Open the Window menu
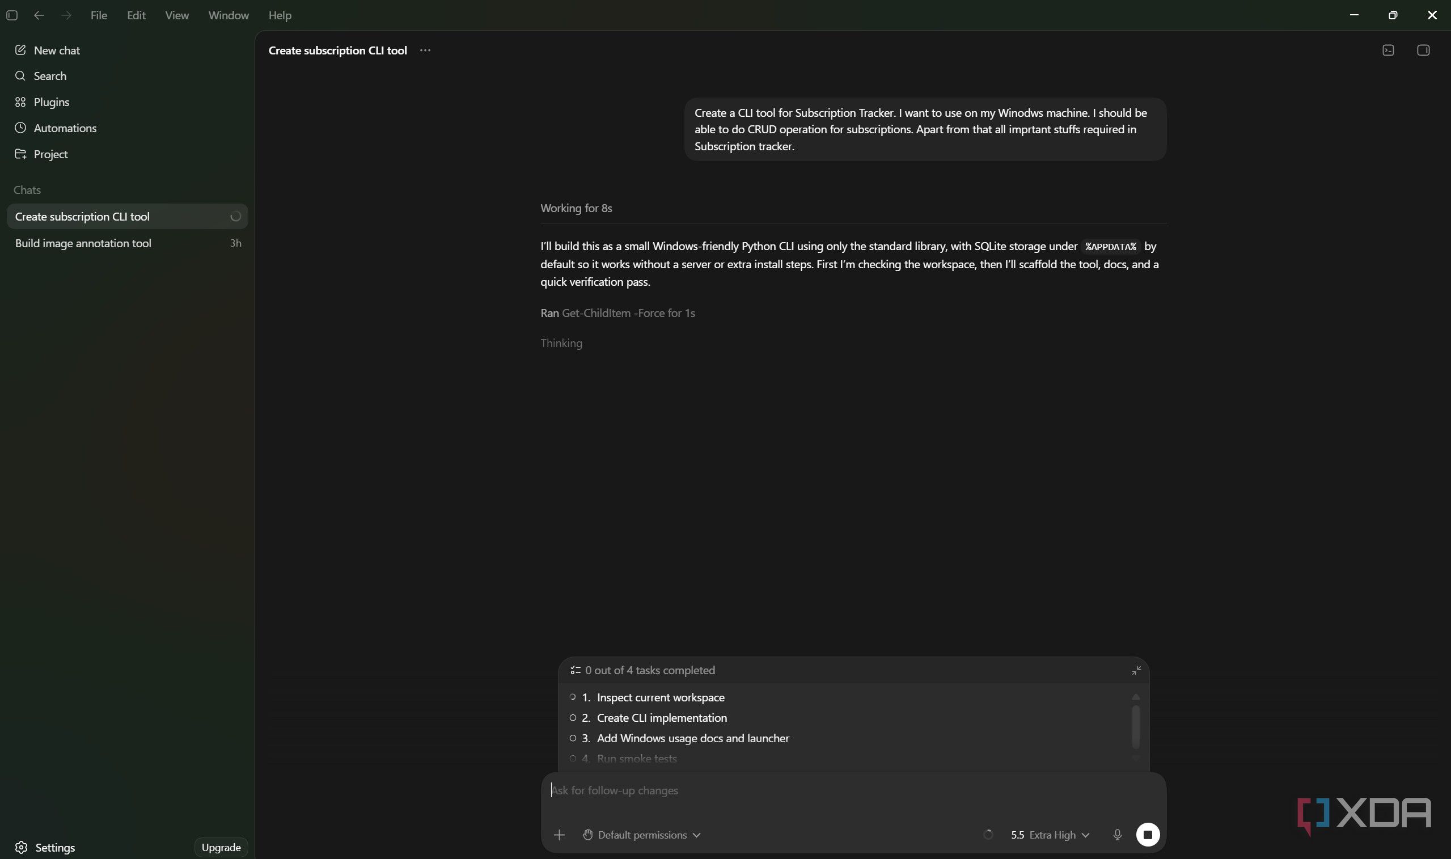Screen dimensions: 1451x859 pyautogui.click(x=229, y=16)
